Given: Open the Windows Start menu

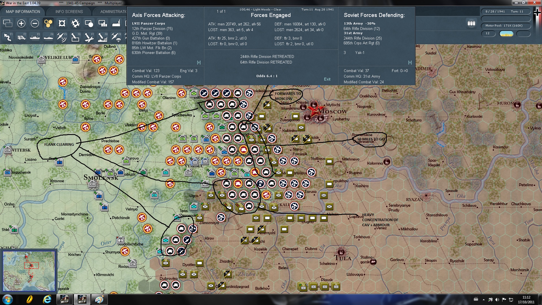Looking at the screenshot, I should [x=8, y=299].
